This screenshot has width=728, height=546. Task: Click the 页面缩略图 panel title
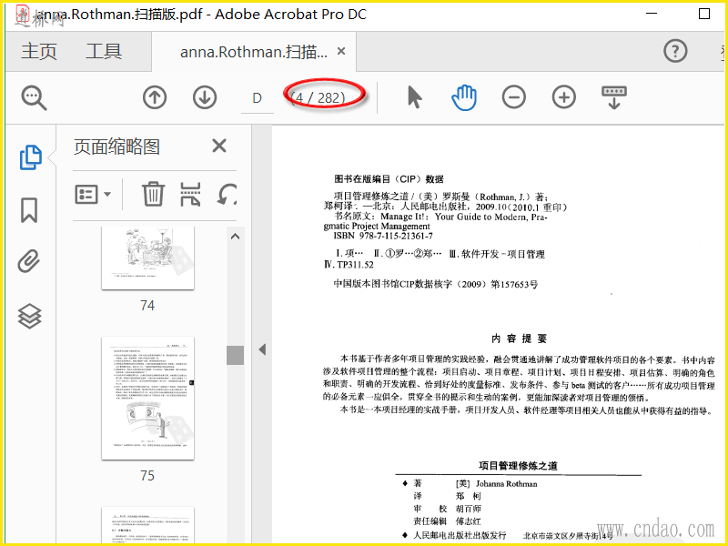point(116,147)
